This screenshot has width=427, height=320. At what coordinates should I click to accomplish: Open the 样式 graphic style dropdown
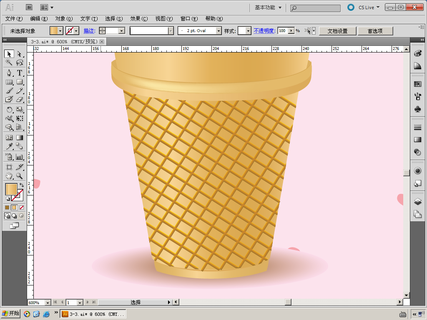[x=248, y=31]
